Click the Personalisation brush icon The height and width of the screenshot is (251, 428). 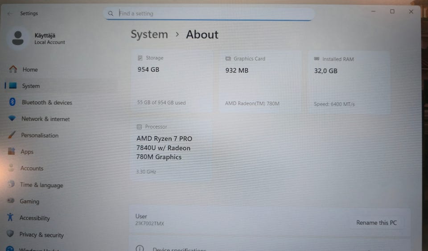point(12,135)
